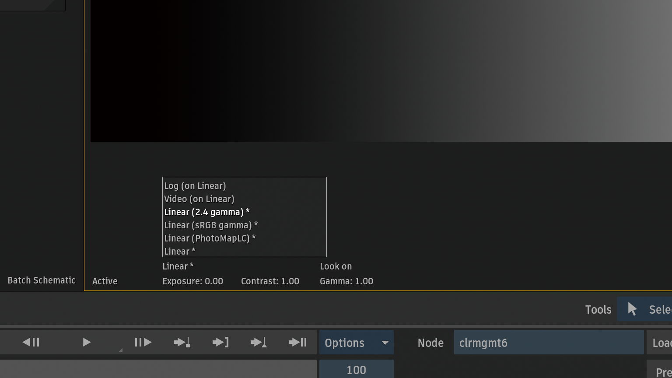
Task: Pick Linear (2.4 gamma) option
Action: (206, 212)
